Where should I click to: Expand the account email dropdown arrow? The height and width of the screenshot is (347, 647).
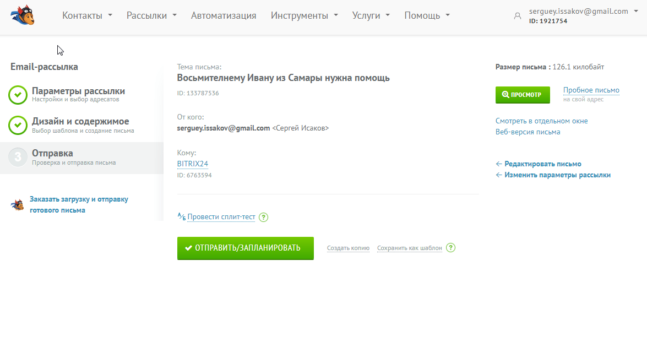pos(637,12)
